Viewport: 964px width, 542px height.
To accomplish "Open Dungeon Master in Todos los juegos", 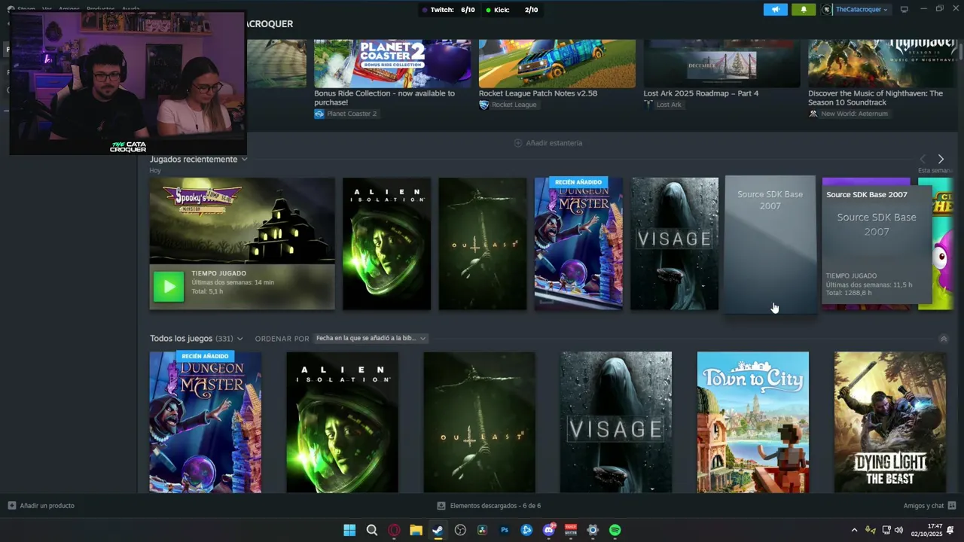I will [206, 422].
